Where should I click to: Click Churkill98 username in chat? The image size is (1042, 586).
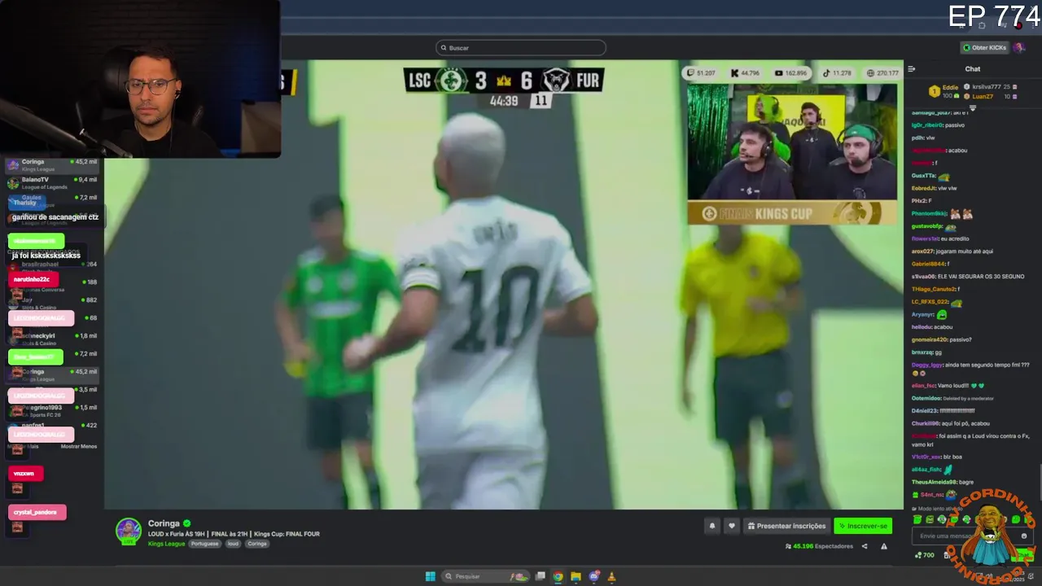pos(926,423)
